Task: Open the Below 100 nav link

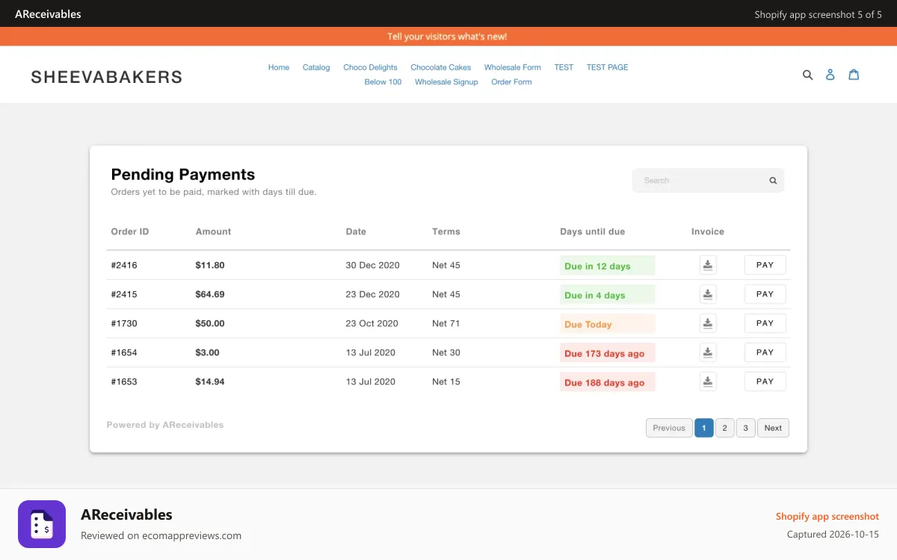Action: [x=383, y=82]
